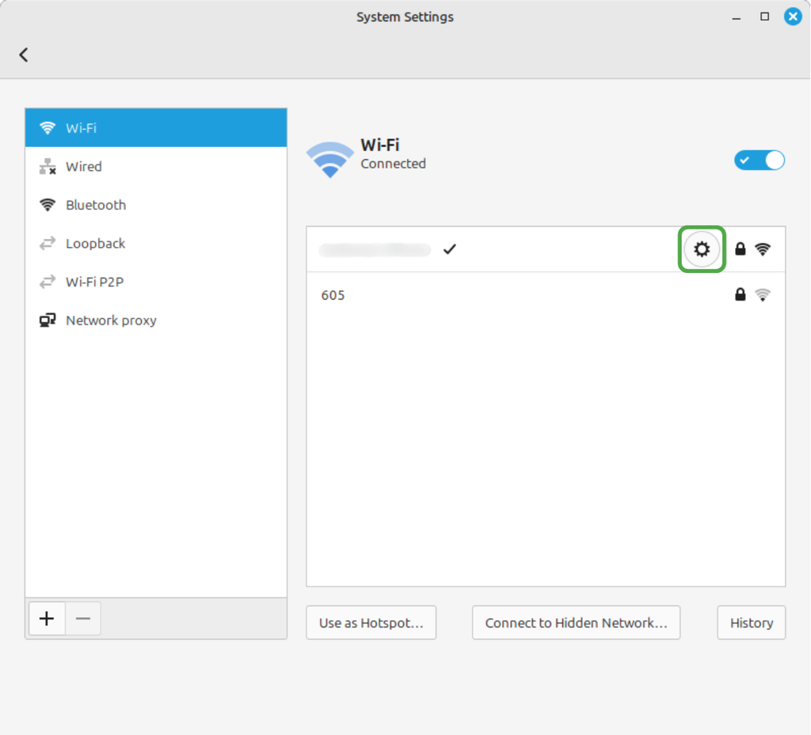The image size is (811, 735).
Task: Click the Bluetooth entry icon
Action: click(x=47, y=205)
